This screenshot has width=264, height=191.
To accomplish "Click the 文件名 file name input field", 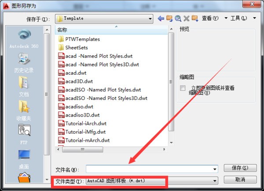I will coord(149,169).
